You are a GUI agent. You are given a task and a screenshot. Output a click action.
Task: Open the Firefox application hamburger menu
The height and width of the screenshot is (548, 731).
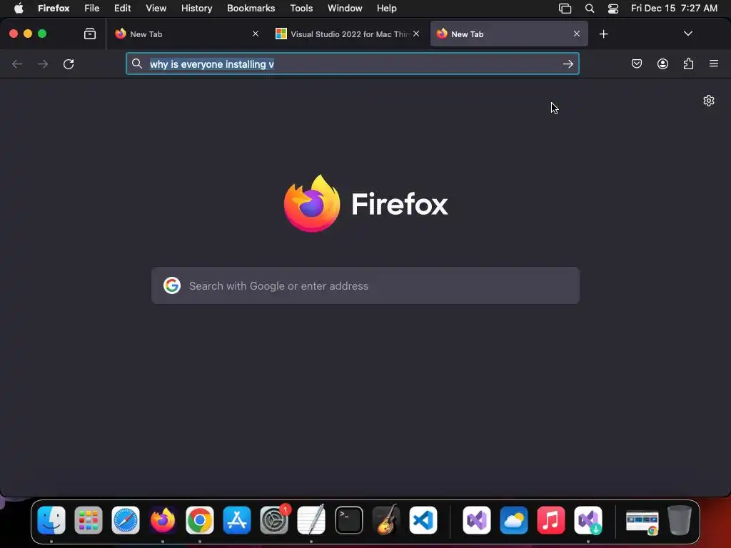click(x=714, y=64)
